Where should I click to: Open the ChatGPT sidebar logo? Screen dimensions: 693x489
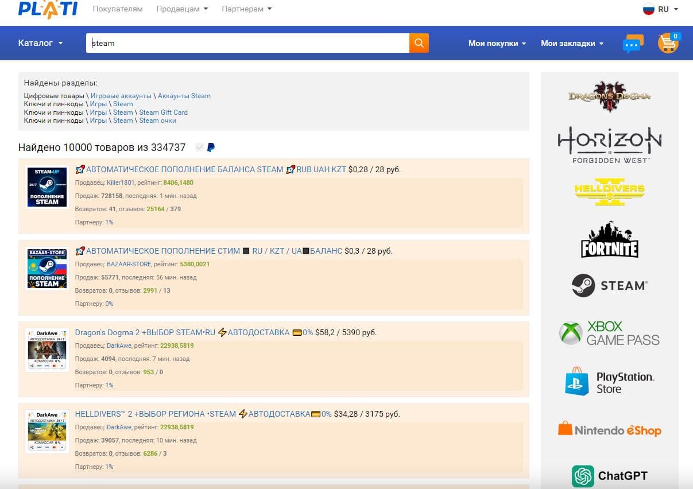610,476
